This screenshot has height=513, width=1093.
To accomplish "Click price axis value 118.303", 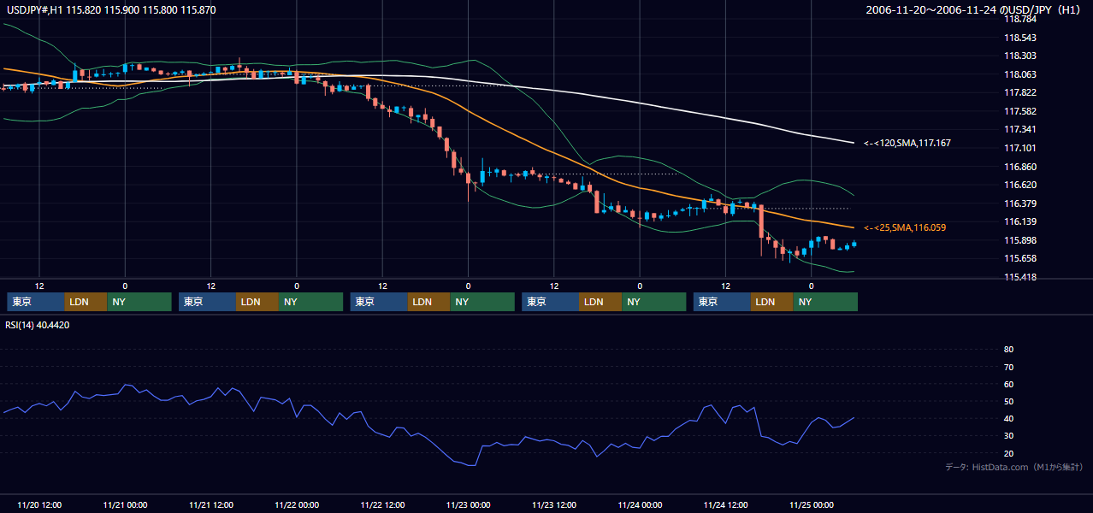I will tap(1020, 56).
